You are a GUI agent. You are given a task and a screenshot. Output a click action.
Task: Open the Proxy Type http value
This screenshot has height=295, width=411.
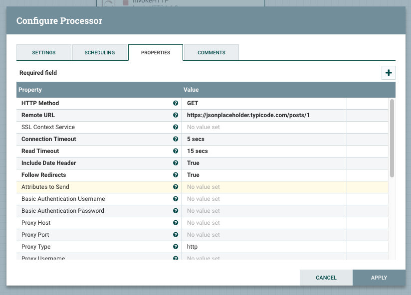pos(264,247)
